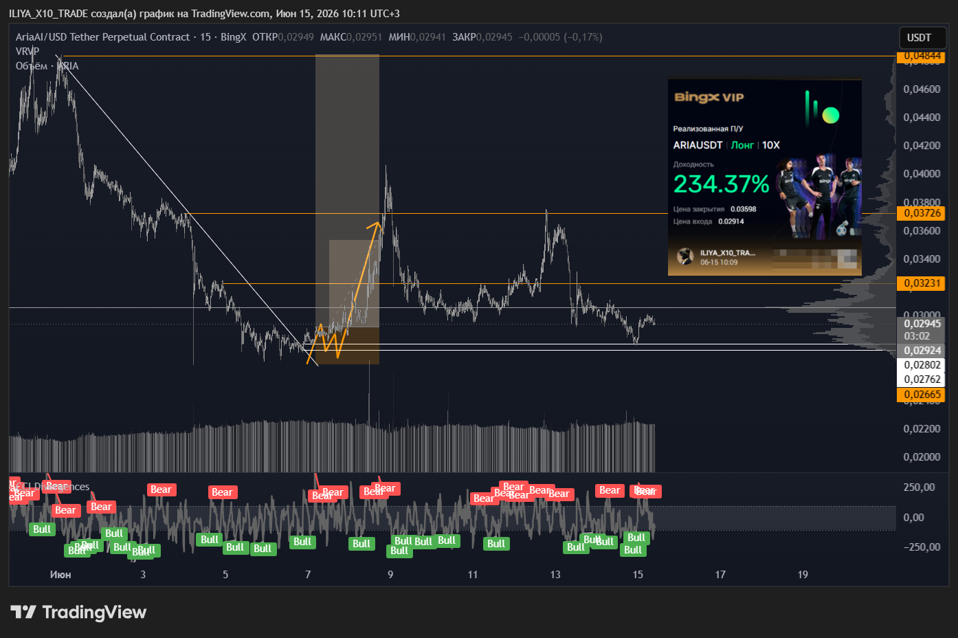This screenshot has height=638, width=958.
Task: Click the 0,02000 price axis value
Action: (x=922, y=457)
